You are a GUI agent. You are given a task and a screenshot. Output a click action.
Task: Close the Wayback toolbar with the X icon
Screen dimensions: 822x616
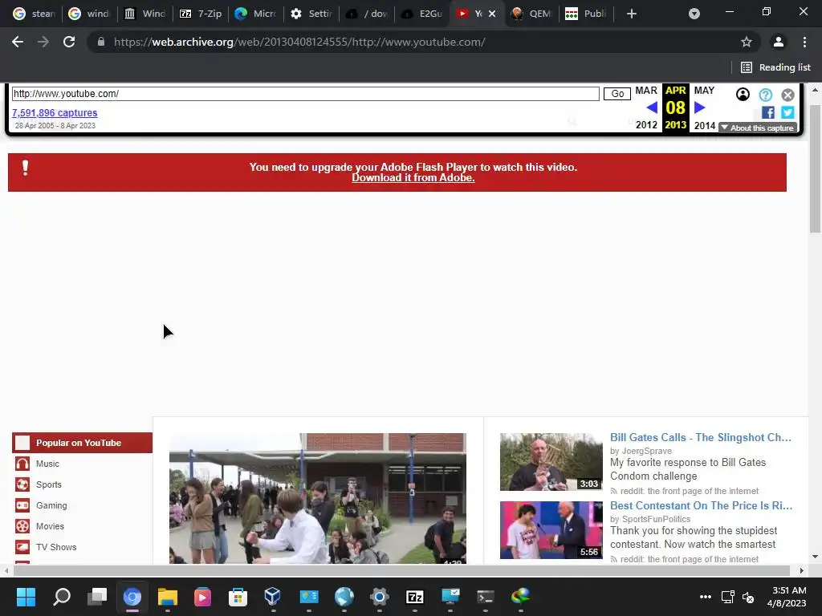point(787,95)
